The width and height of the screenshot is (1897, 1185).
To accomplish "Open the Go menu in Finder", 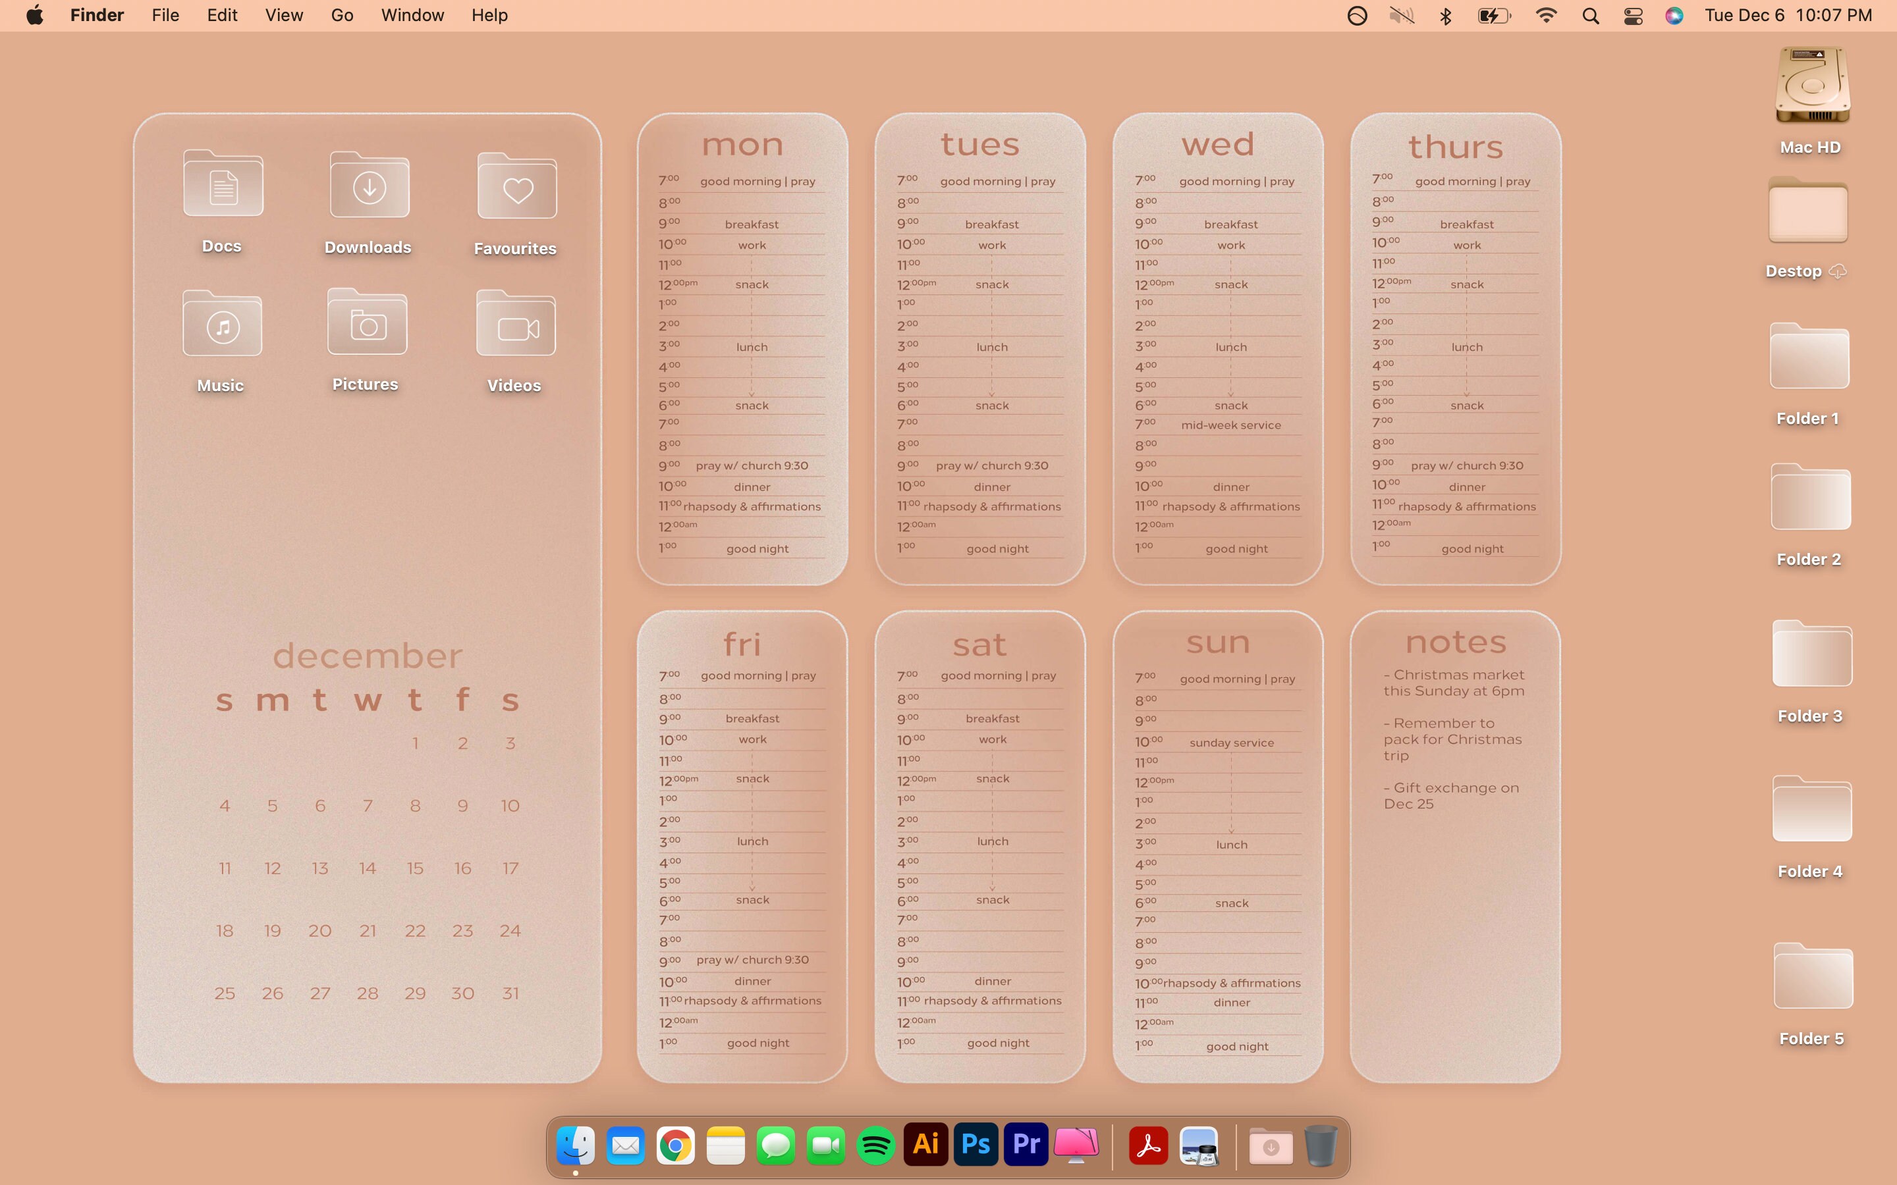I will click(x=341, y=15).
